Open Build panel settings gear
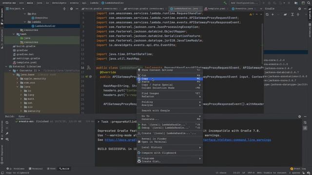Image resolution: width=312 pixels, height=175 pixels. [299, 117]
